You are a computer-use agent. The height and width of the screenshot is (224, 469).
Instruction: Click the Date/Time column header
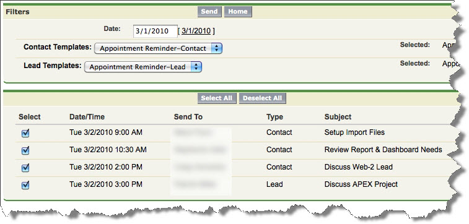(x=87, y=117)
